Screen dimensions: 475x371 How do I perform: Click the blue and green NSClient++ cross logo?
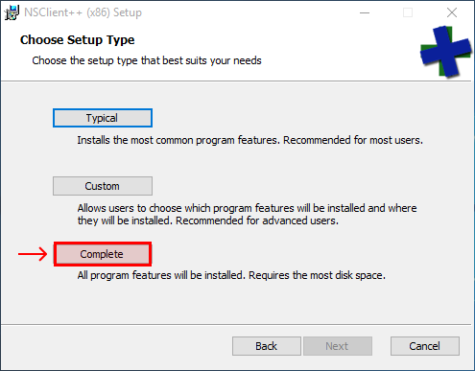pyautogui.click(x=446, y=52)
